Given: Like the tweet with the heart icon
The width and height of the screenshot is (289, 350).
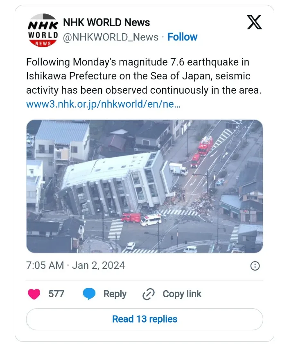Looking at the screenshot, I should click(x=34, y=294).
